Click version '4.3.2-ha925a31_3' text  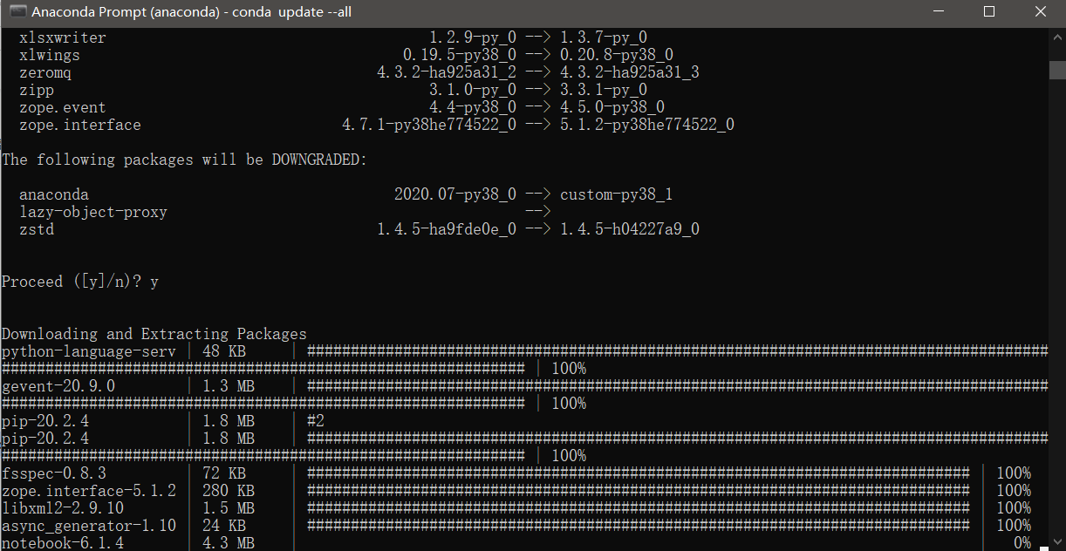click(x=630, y=73)
